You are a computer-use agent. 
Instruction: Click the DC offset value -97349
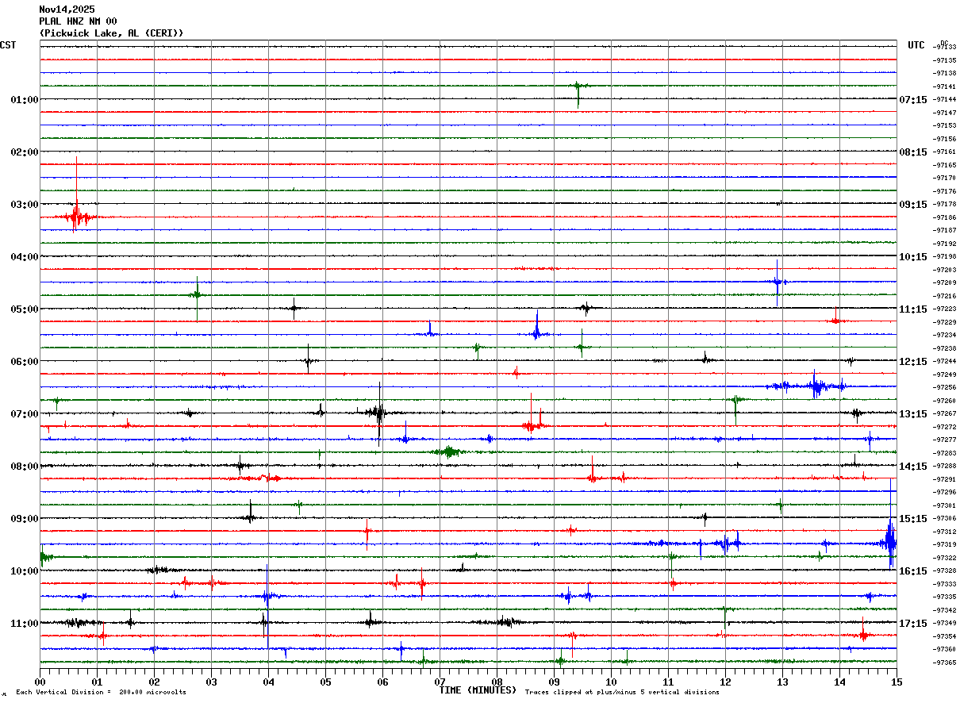point(945,623)
